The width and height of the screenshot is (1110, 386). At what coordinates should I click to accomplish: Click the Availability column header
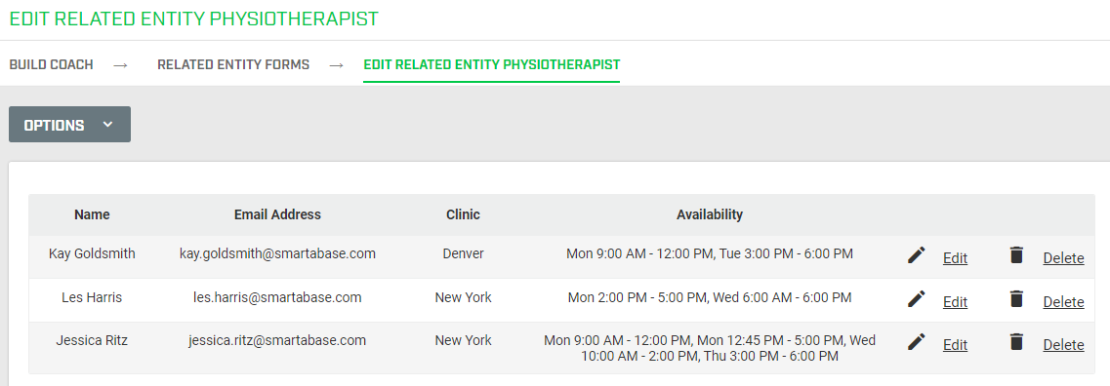pyautogui.click(x=710, y=214)
